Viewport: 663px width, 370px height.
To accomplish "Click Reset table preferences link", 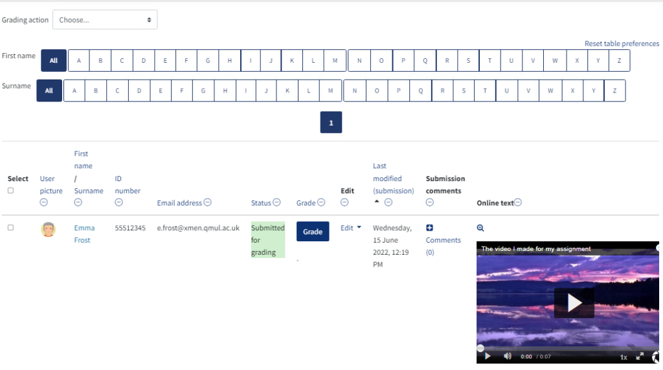I will coord(622,43).
